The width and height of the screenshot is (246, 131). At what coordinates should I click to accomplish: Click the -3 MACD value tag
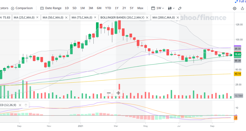click(236, 118)
